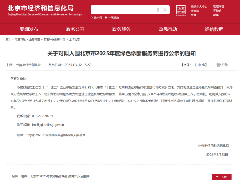The width and height of the screenshot is (240, 185).
Task: Open the 政务服务 navigation menu
Action: (x=121, y=29)
